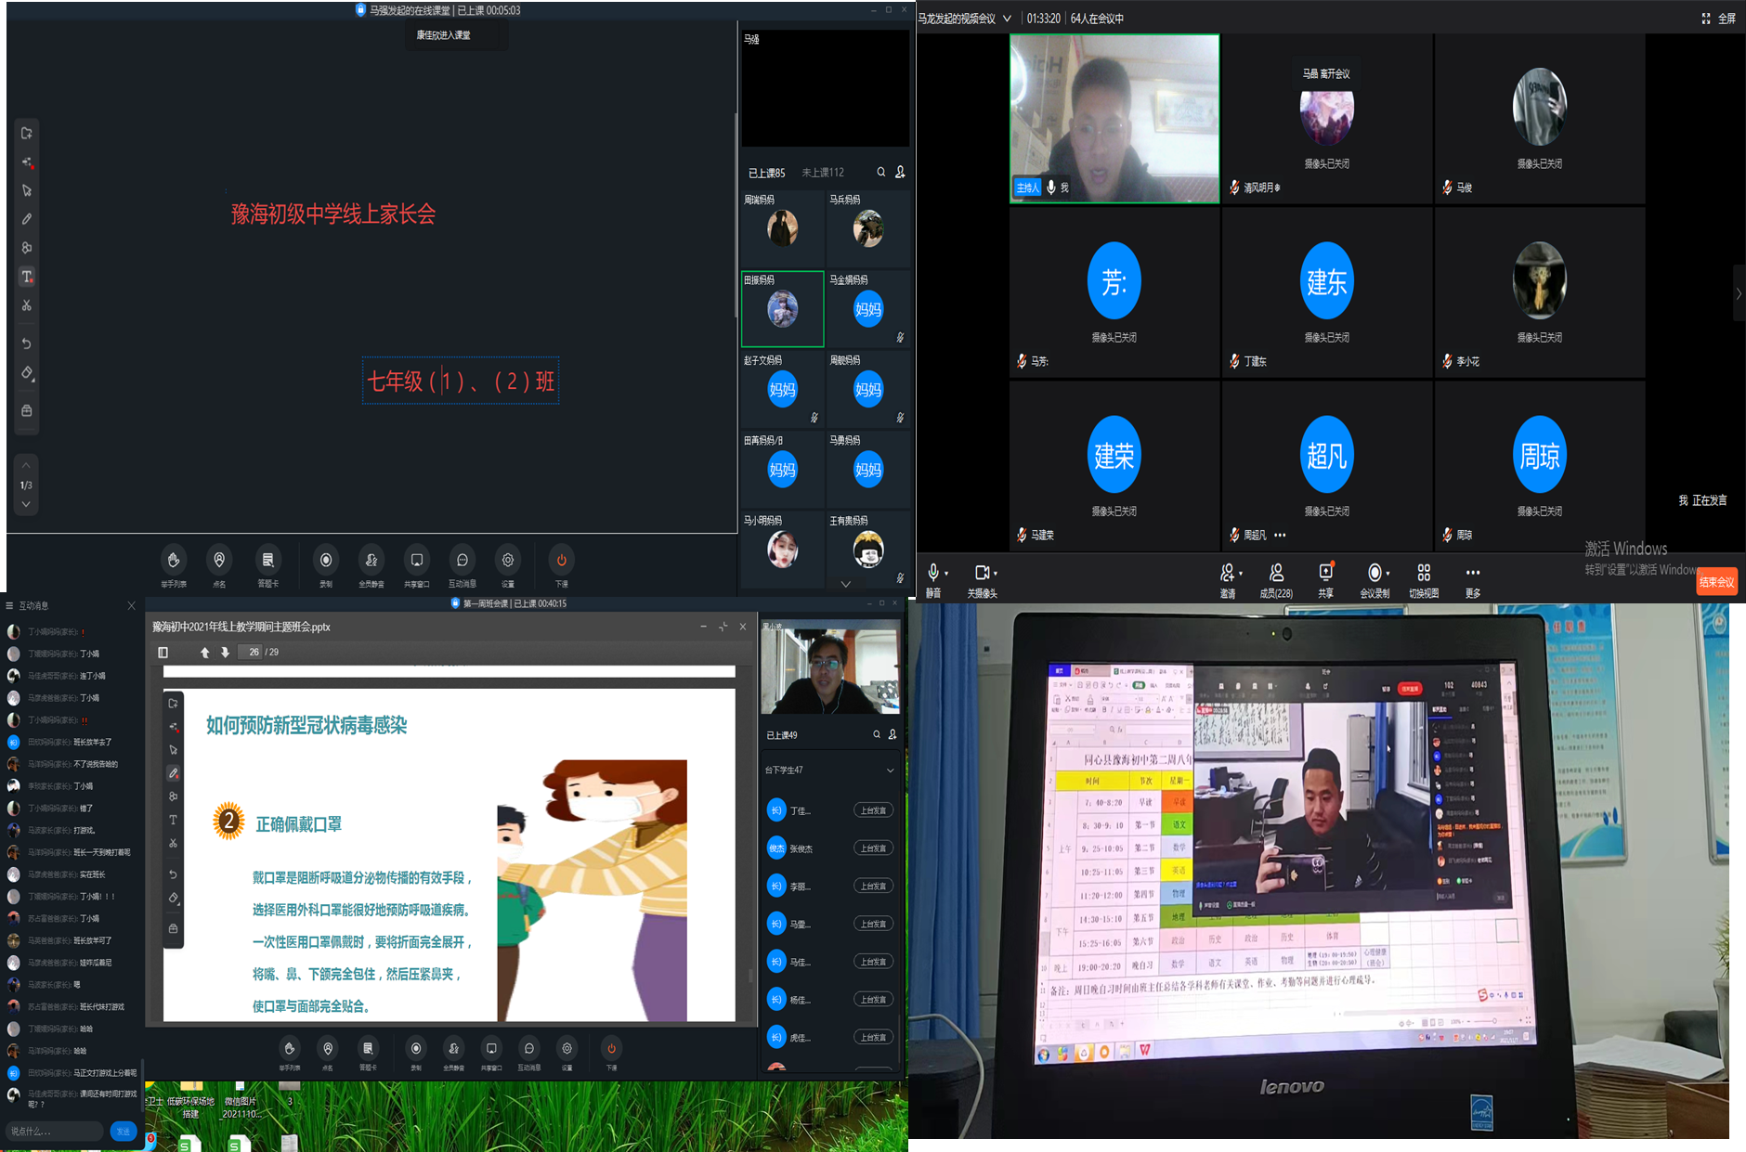Click 上台发言 for 丁佳
The height and width of the screenshot is (1152, 1746).
pyautogui.click(x=873, y=810)
